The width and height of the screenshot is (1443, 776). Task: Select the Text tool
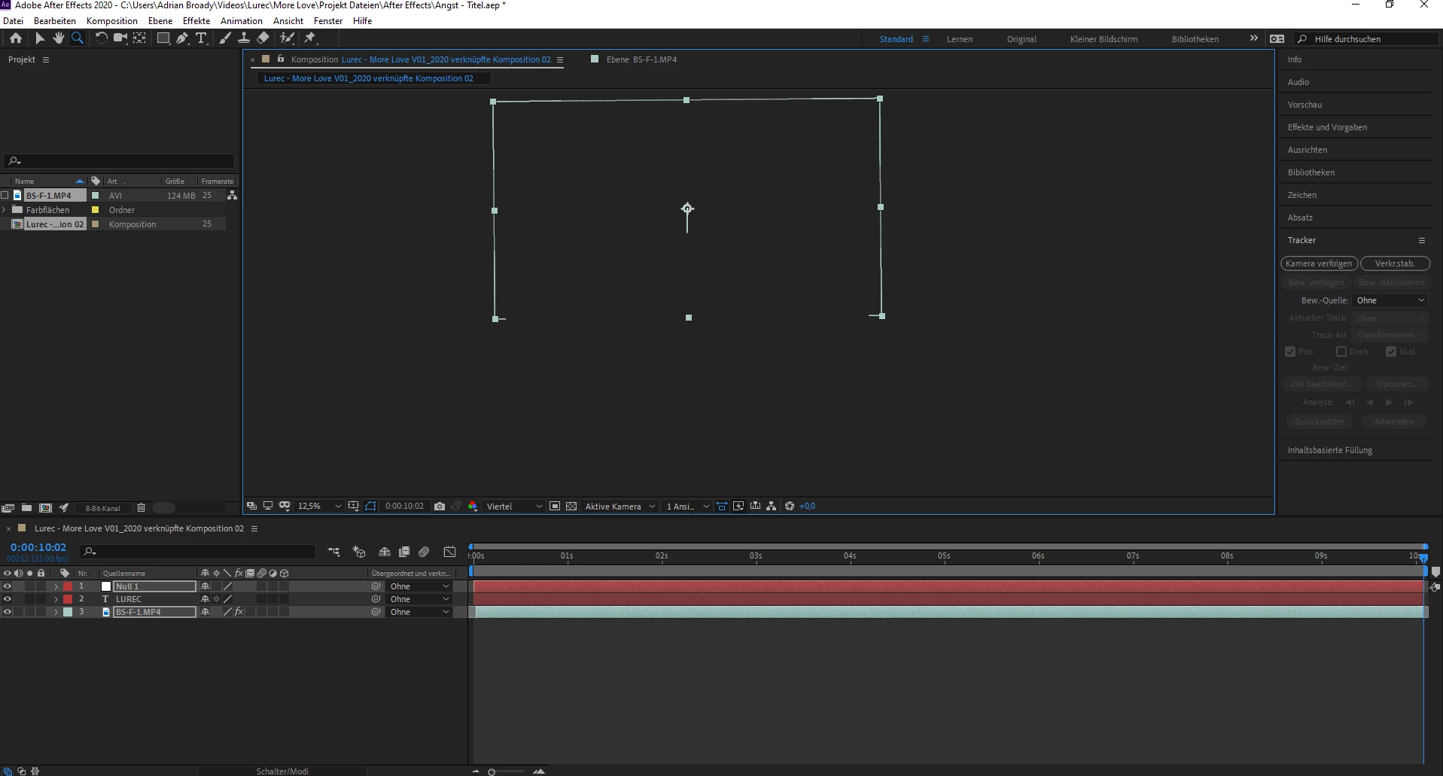[x=201, y=38]
